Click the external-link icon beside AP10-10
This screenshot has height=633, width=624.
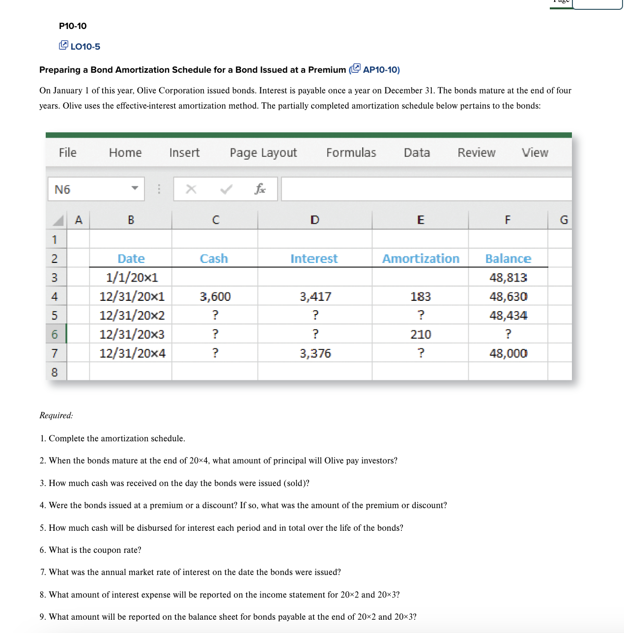tap(356, 68)
